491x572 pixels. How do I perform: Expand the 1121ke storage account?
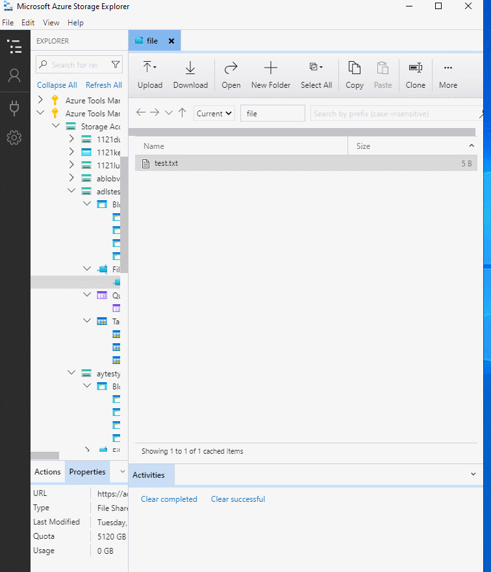point(71,151)
